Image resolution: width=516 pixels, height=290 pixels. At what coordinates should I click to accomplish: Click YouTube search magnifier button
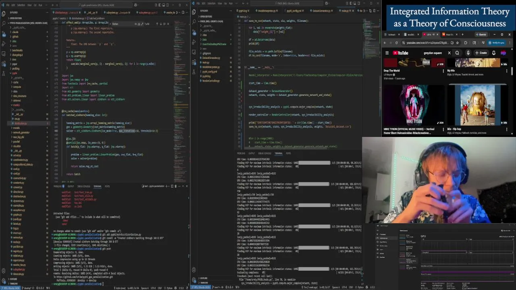pyautogui.click(x=457, y=53)
